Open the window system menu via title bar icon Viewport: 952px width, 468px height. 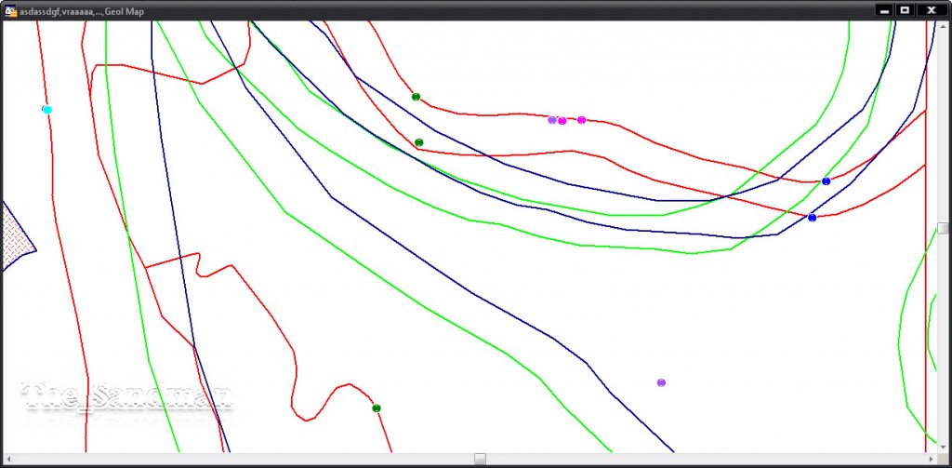point(10,10)
